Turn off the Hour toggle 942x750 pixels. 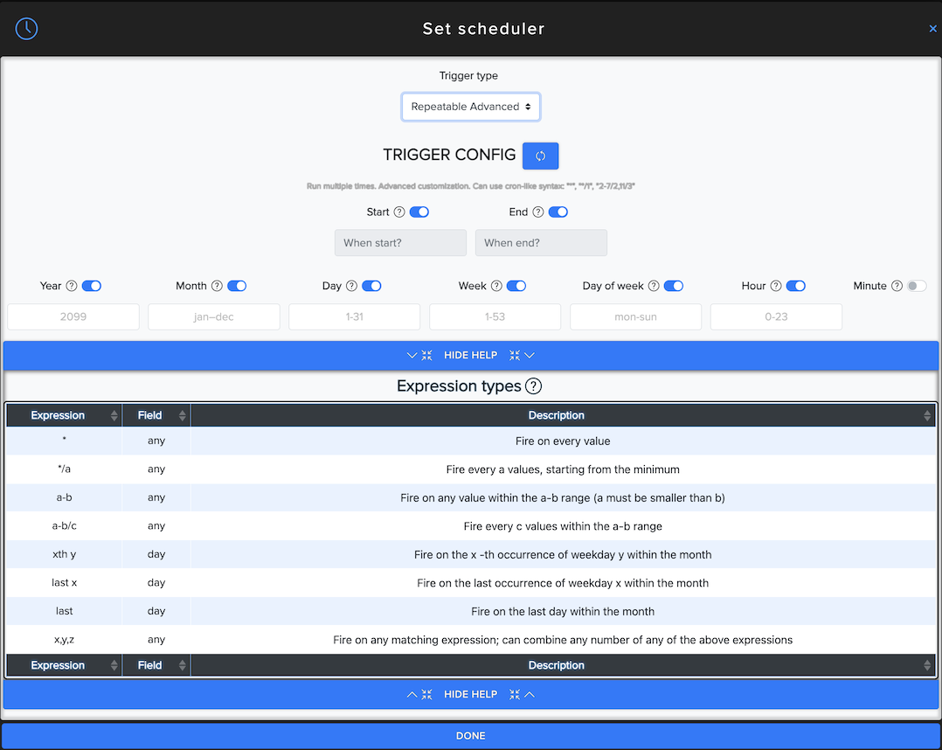coord(795,285)
